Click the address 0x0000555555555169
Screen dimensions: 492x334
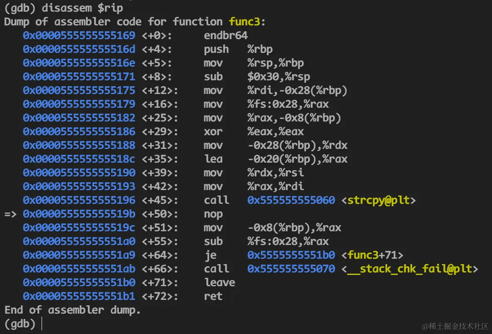(79, 35)
